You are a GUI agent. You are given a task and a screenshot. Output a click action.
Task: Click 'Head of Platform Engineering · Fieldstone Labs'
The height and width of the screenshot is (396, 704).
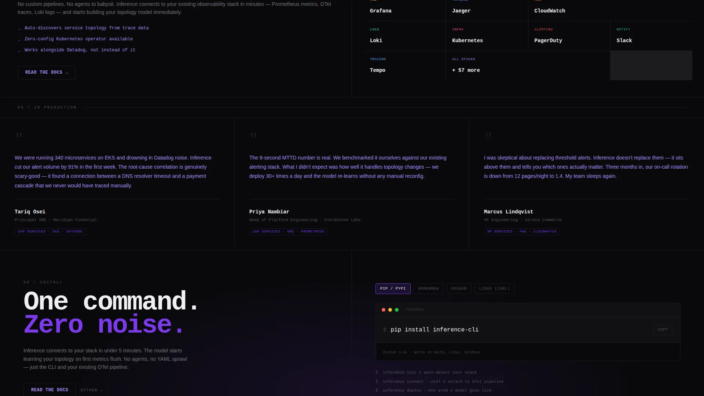click(305, 220)
